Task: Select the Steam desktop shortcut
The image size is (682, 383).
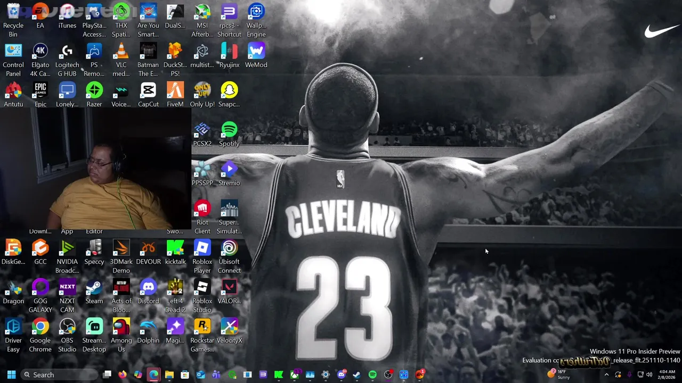Action: click(x=94, y=292)
